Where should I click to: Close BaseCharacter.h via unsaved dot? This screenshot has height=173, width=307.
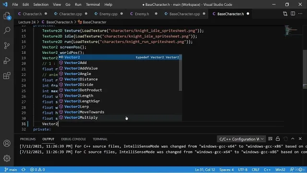click(x=248, y=14)
